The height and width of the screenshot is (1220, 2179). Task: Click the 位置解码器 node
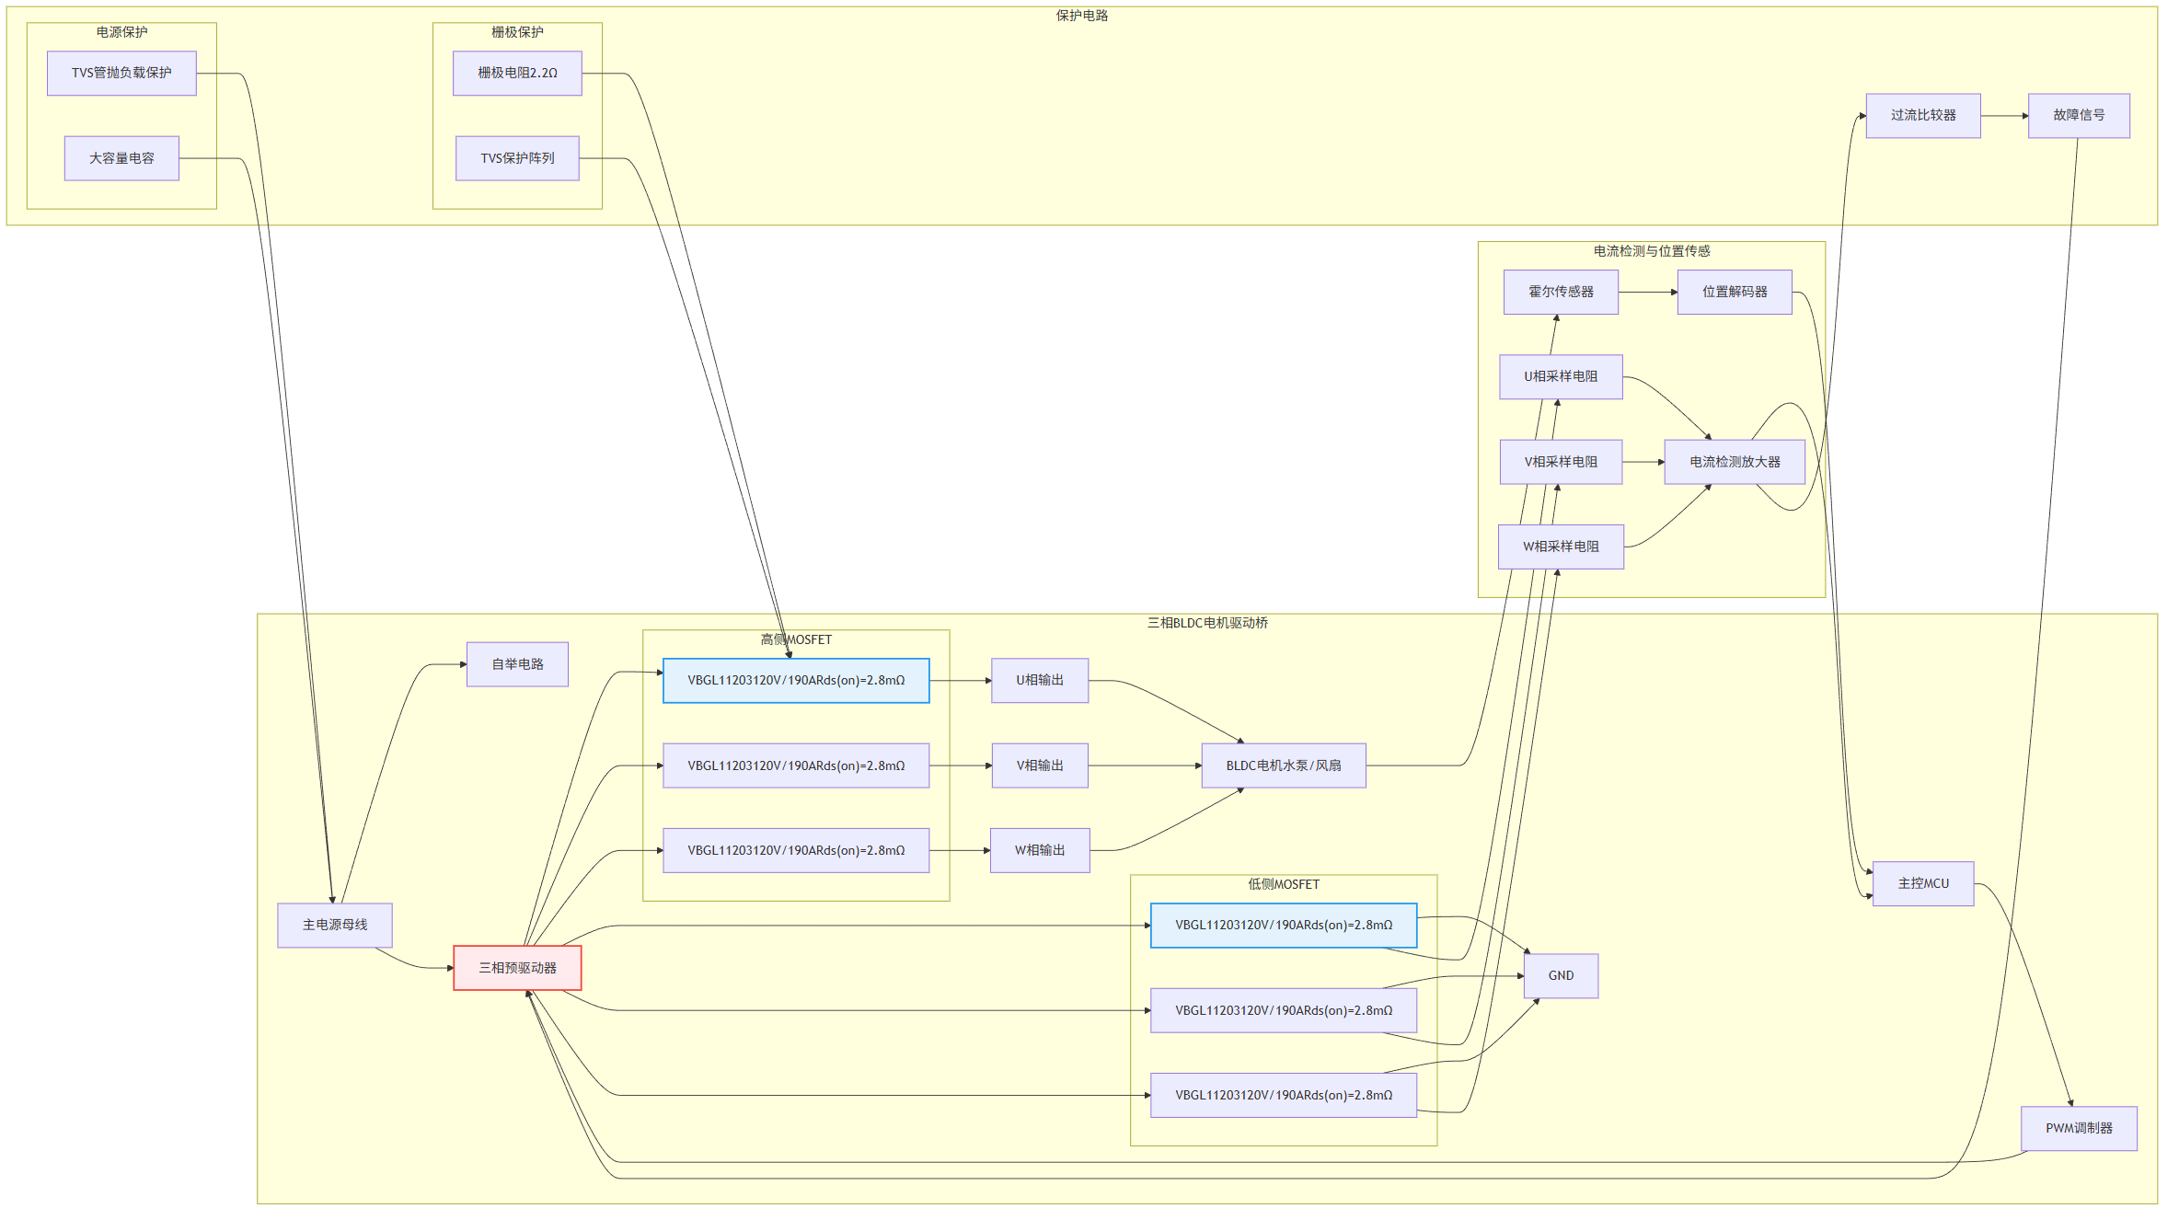1735,292
